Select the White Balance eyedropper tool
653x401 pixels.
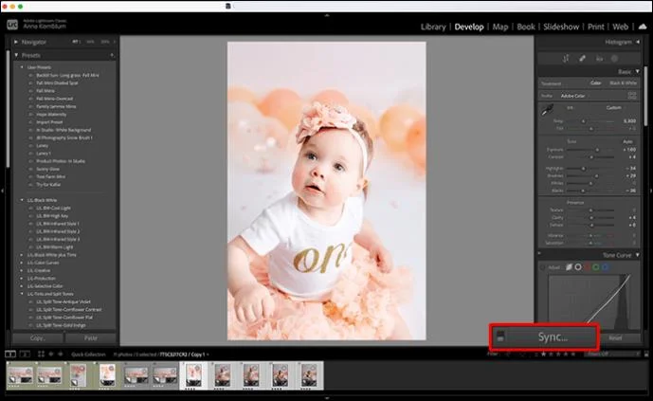point(546,110)
